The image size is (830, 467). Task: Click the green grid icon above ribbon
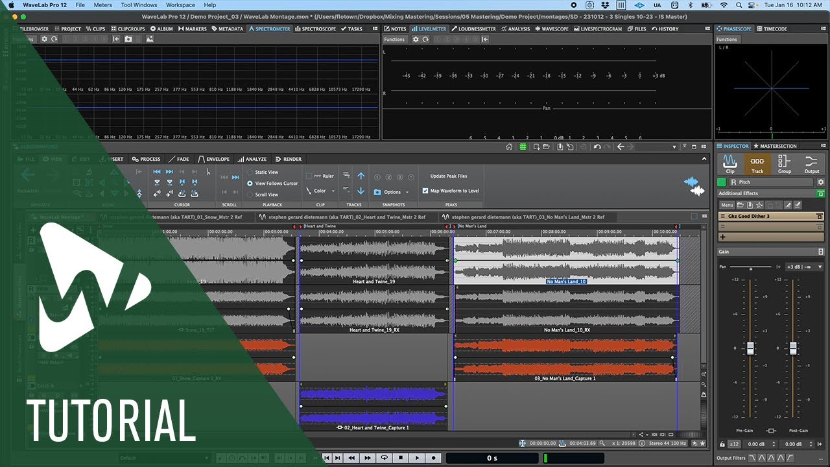523,147
